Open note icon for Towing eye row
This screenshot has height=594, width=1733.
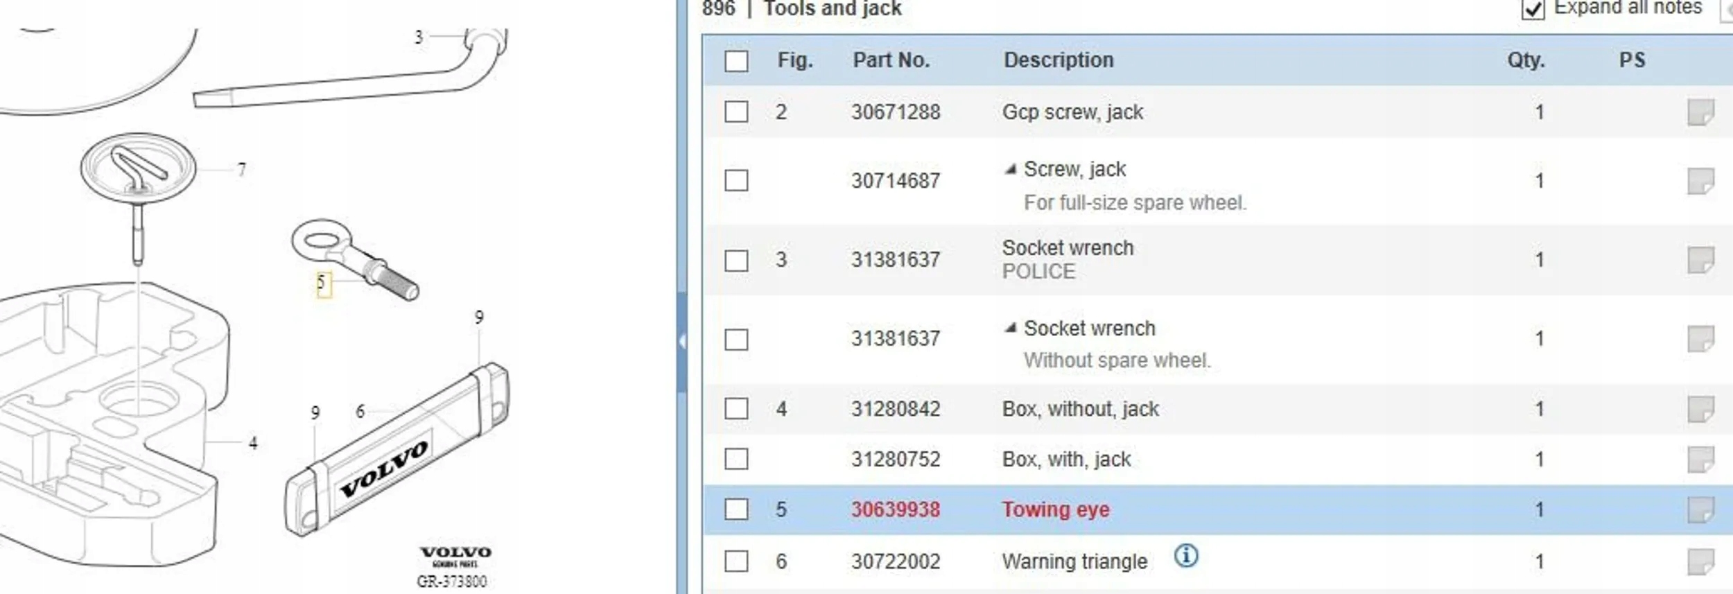point(1700,510)
